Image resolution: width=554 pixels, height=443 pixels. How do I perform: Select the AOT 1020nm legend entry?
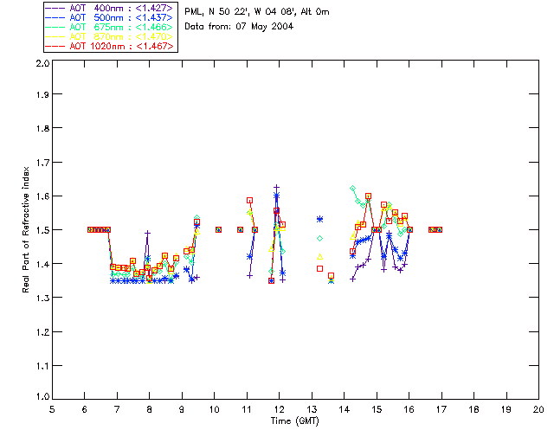pyautogui.click(x=110, y=46)
